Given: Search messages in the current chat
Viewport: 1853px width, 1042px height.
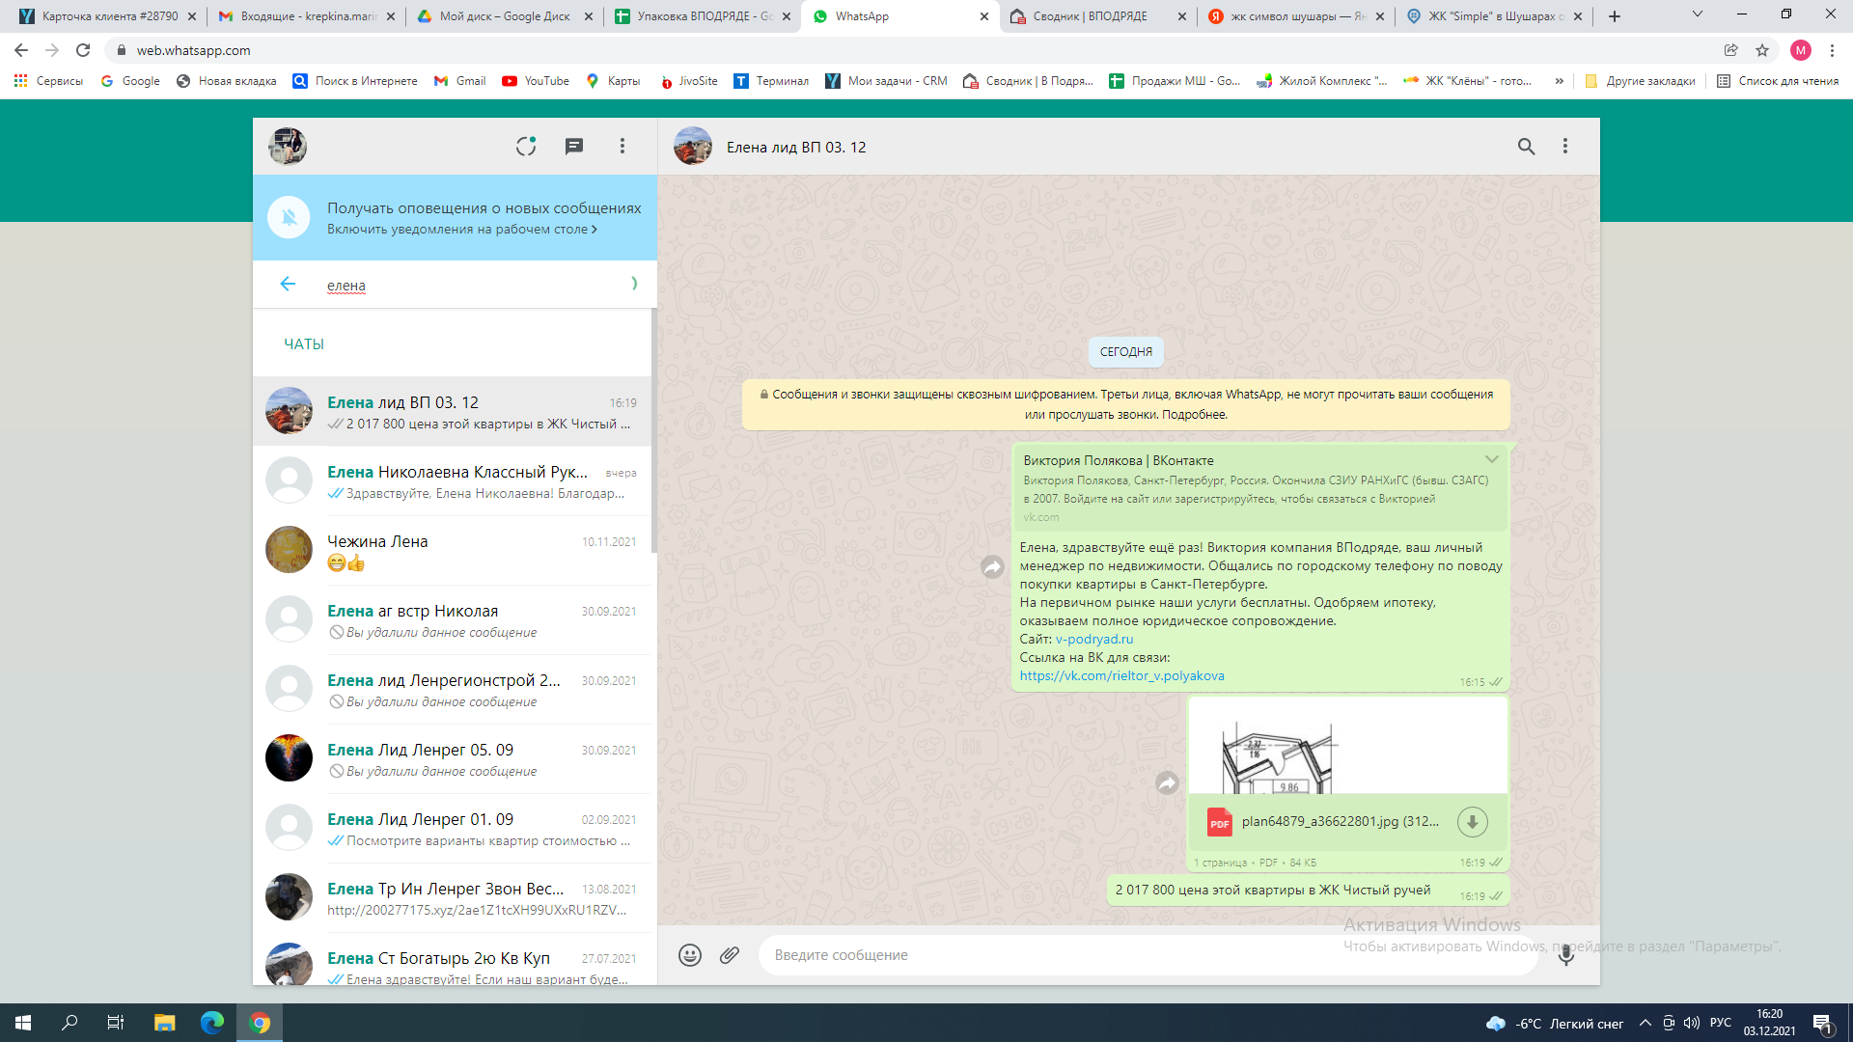Looking at the screenshot, I should (x=1525, y=146).
